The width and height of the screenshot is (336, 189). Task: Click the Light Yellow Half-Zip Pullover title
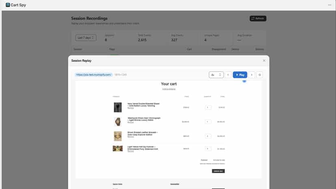click(x=143, y=148)
